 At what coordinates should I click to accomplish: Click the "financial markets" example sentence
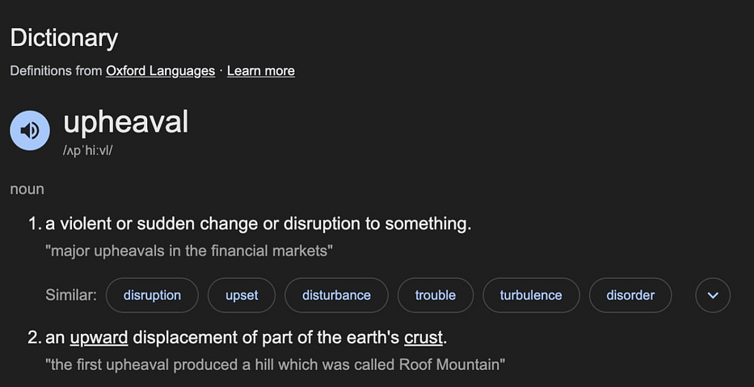tap(191, 250)
